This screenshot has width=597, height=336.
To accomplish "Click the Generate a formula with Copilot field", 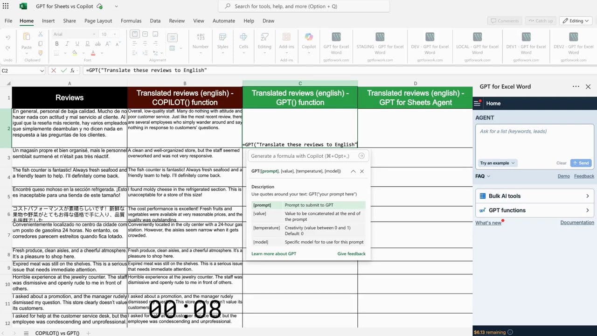I will click(308, 156).
